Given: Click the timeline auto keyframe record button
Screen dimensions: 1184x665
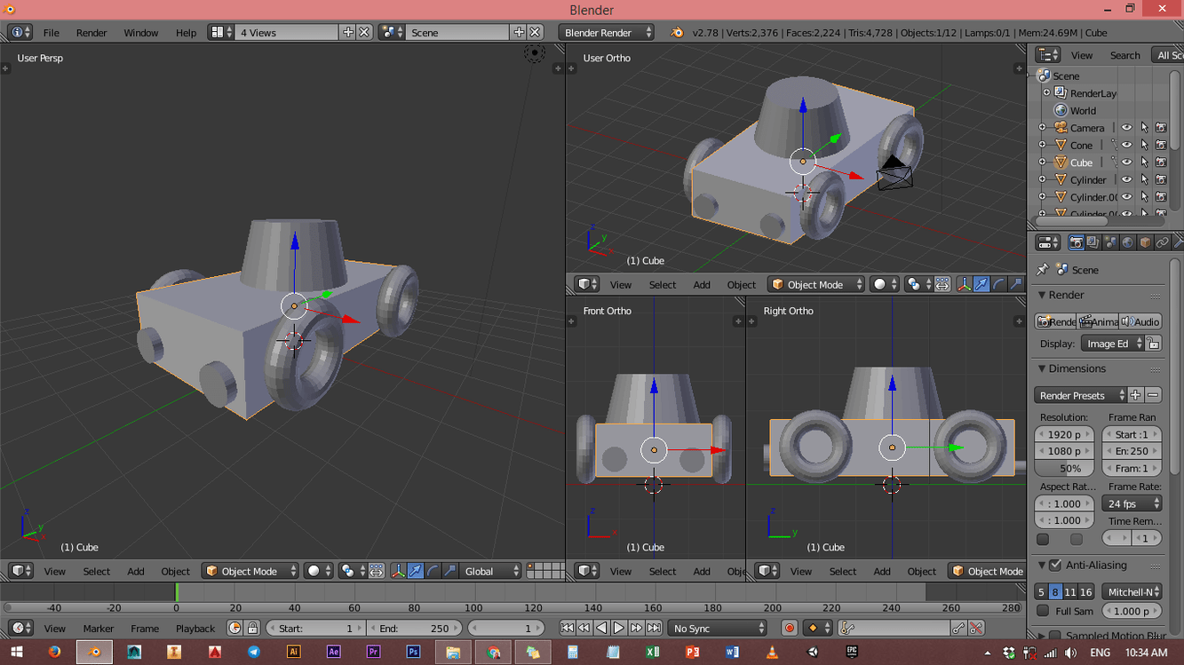Looking at the screenshot, I should pyautogui.click(x=789, y=628).
